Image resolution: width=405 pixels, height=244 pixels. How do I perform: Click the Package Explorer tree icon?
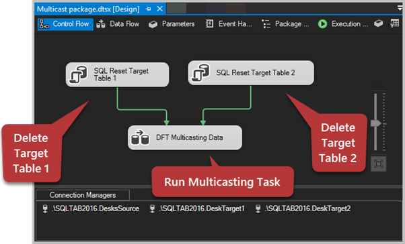click(x=266, y=24)
